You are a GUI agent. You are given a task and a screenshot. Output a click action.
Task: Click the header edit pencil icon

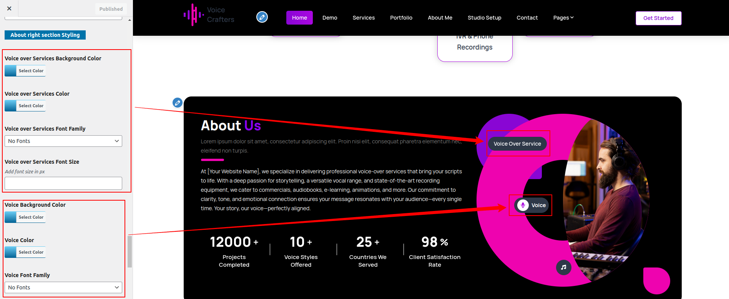[x=262, y=17]
